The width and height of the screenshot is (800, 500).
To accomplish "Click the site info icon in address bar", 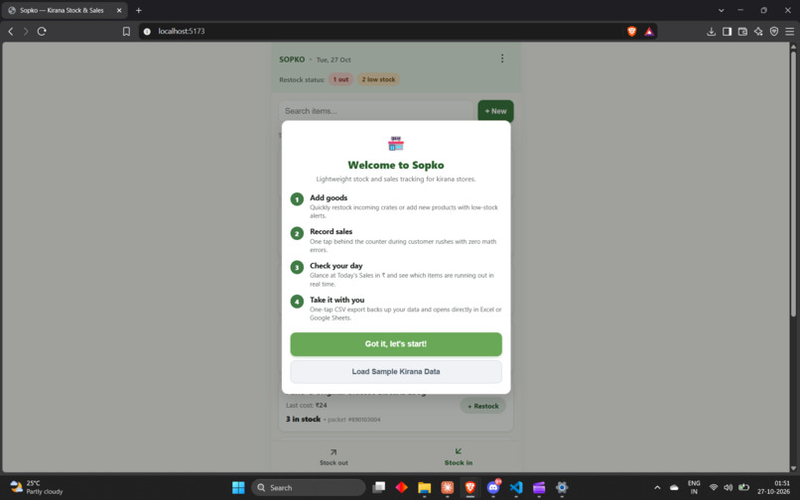I will point(147,31).
